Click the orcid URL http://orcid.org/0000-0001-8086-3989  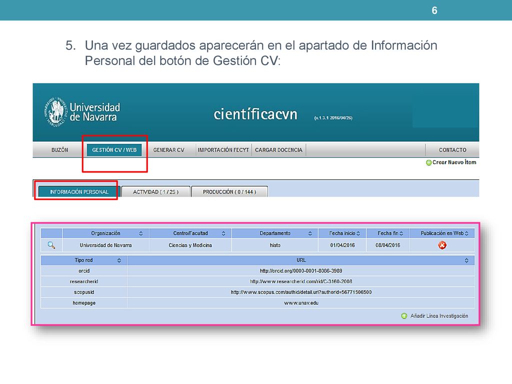click(x=300, y=270)
